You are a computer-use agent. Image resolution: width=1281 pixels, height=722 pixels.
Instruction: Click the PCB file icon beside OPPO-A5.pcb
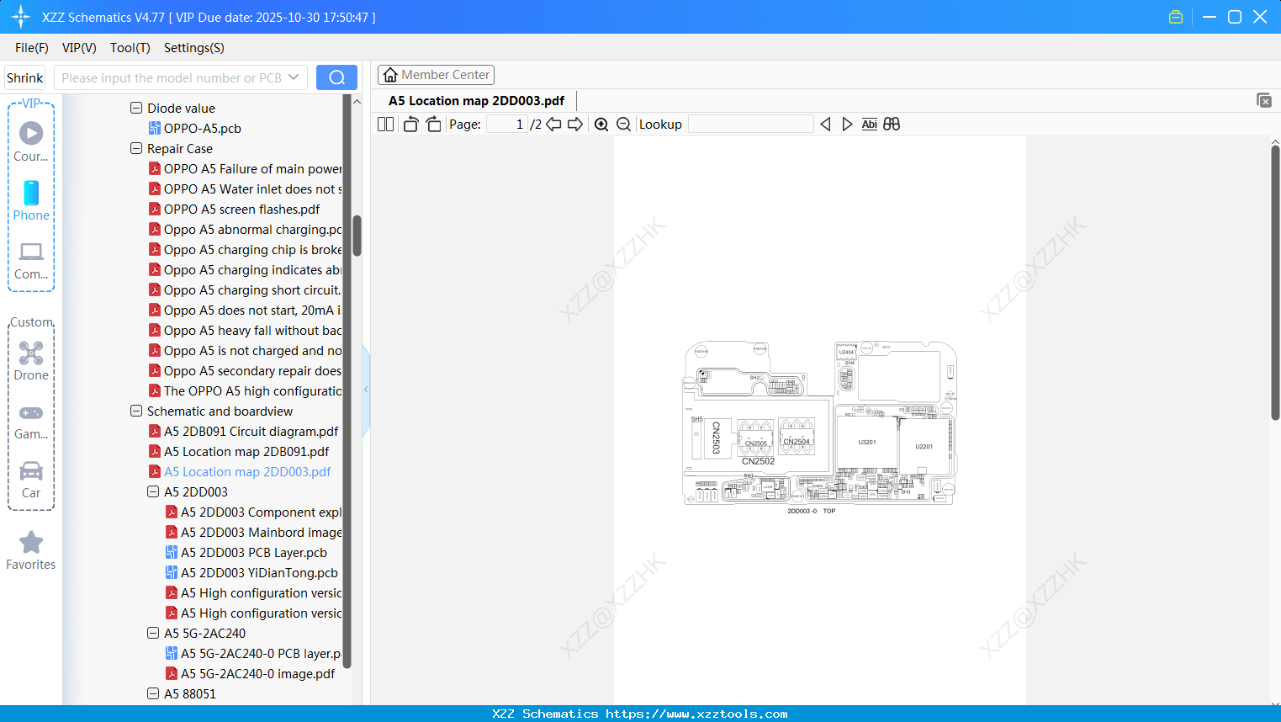point(155,129)
